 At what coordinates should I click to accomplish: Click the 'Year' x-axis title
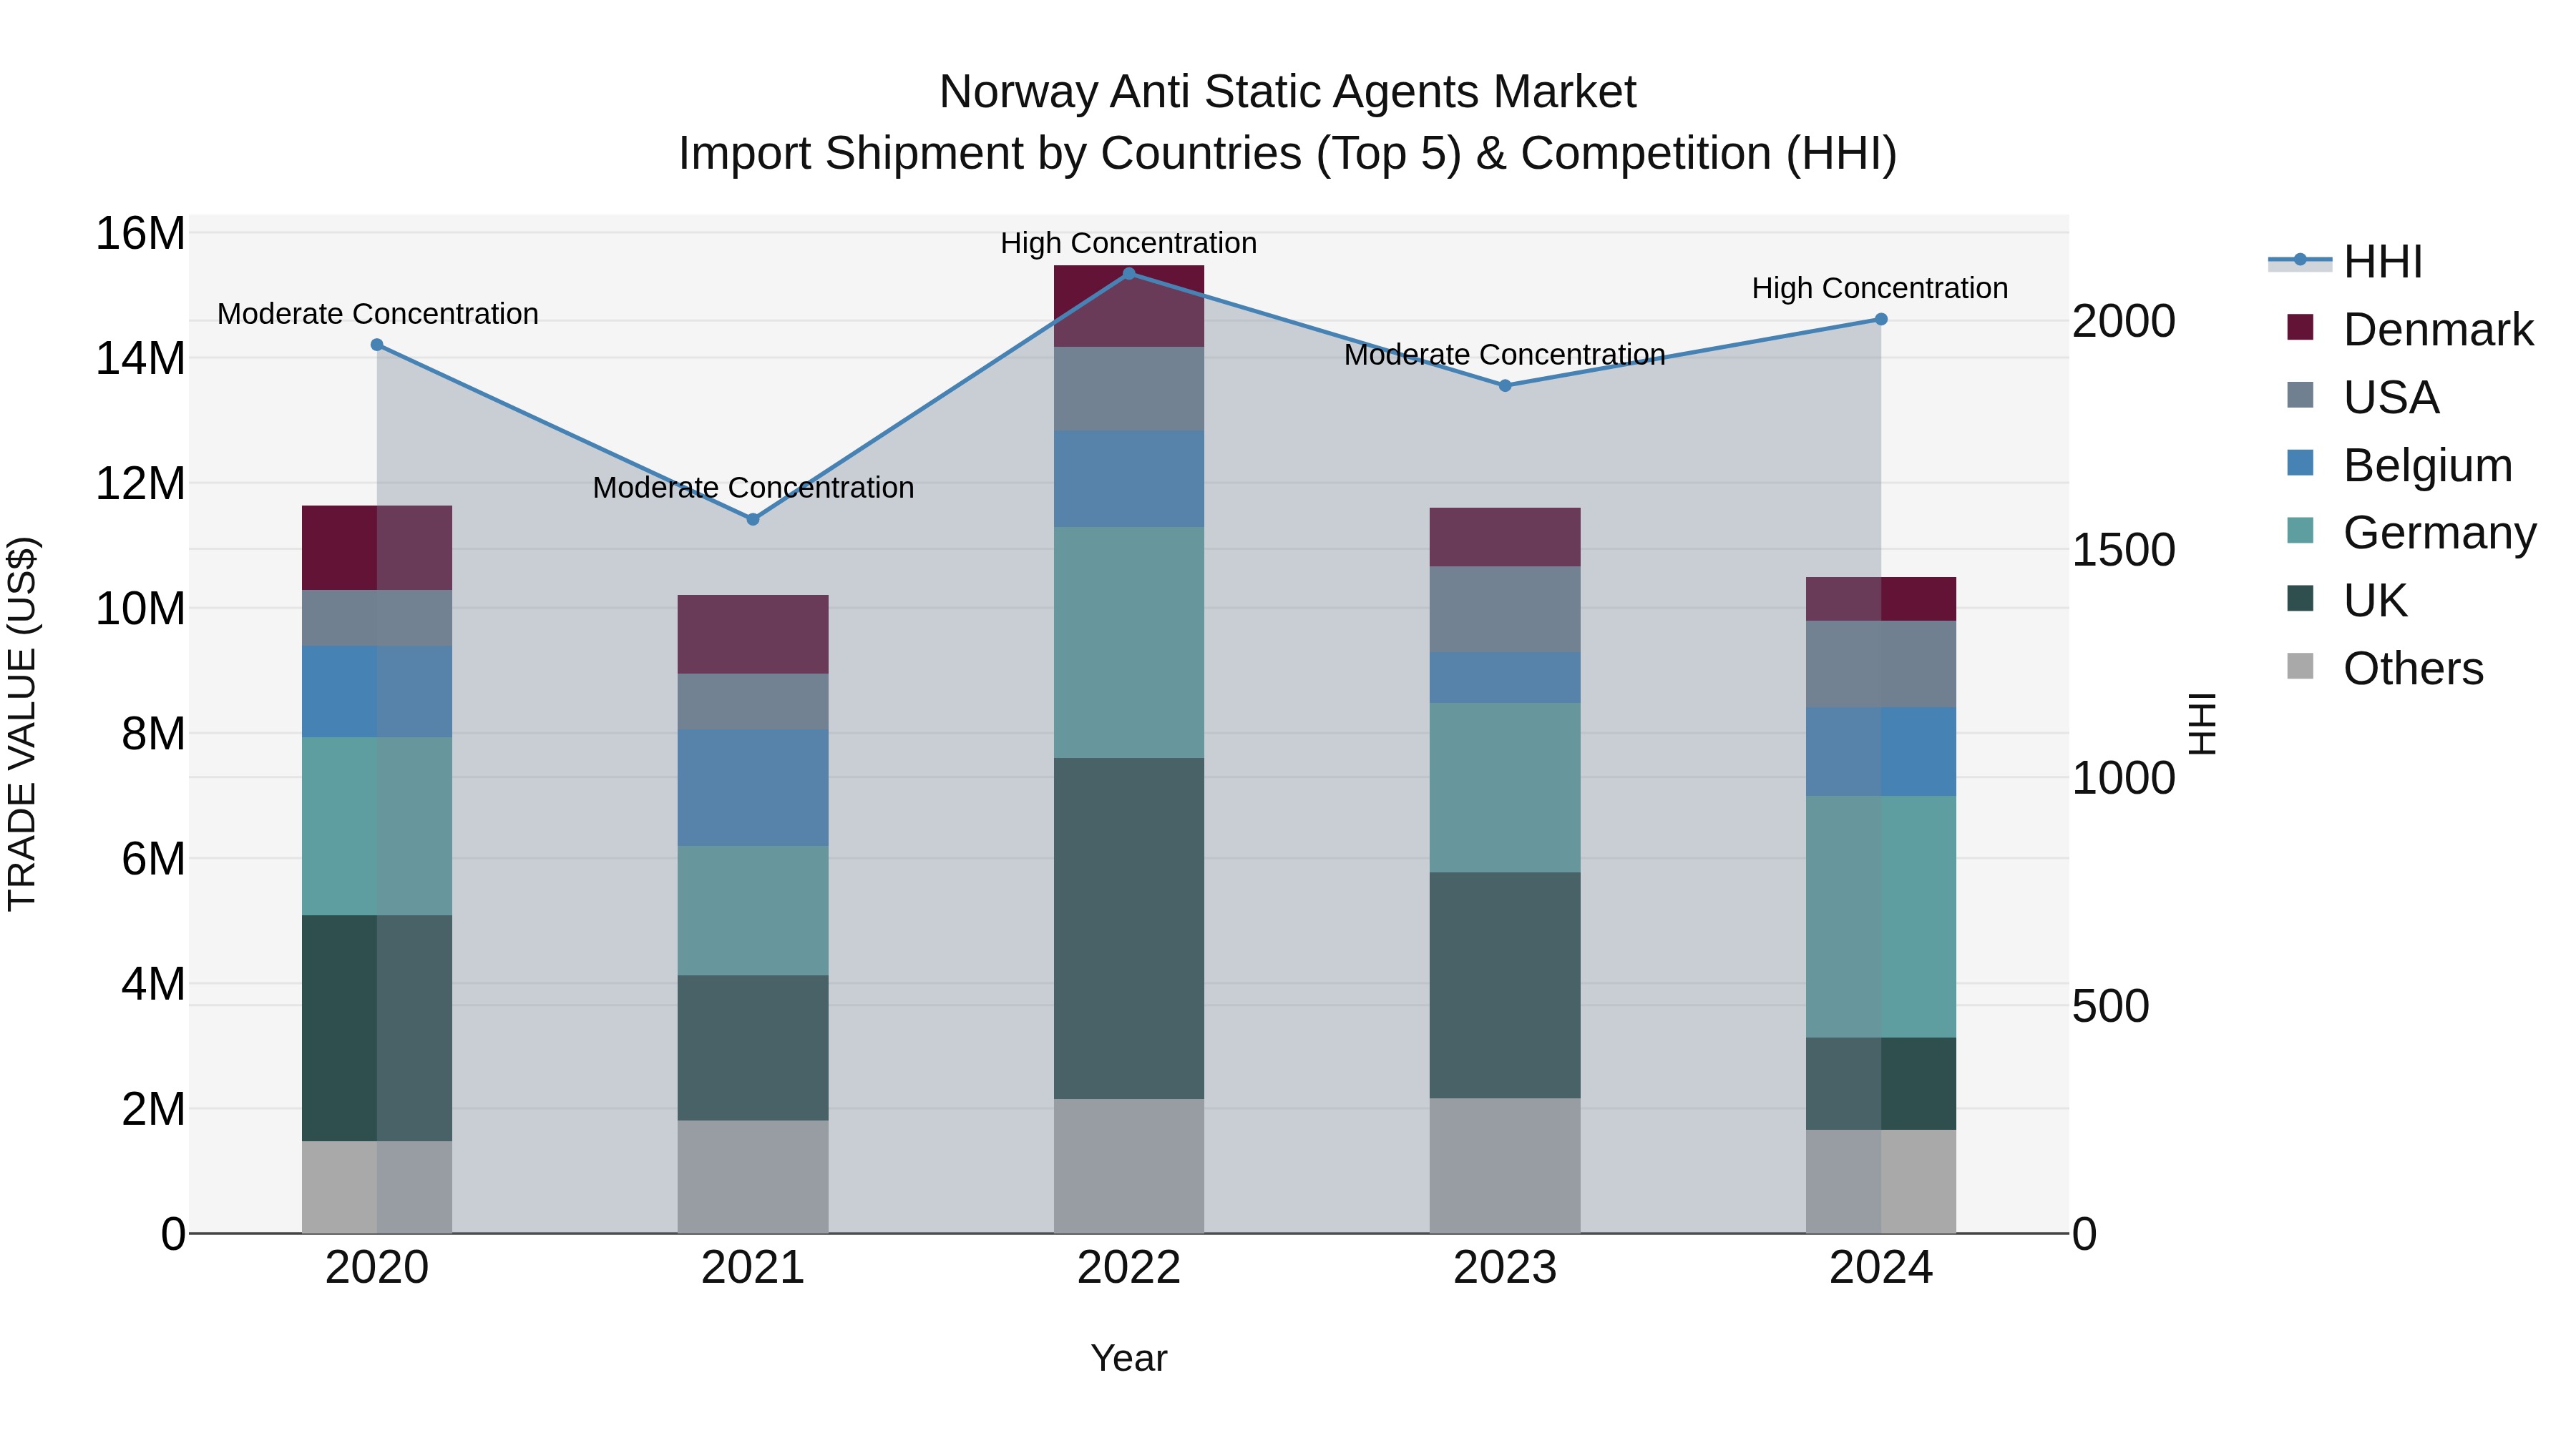click(x=1129, y=1358)
